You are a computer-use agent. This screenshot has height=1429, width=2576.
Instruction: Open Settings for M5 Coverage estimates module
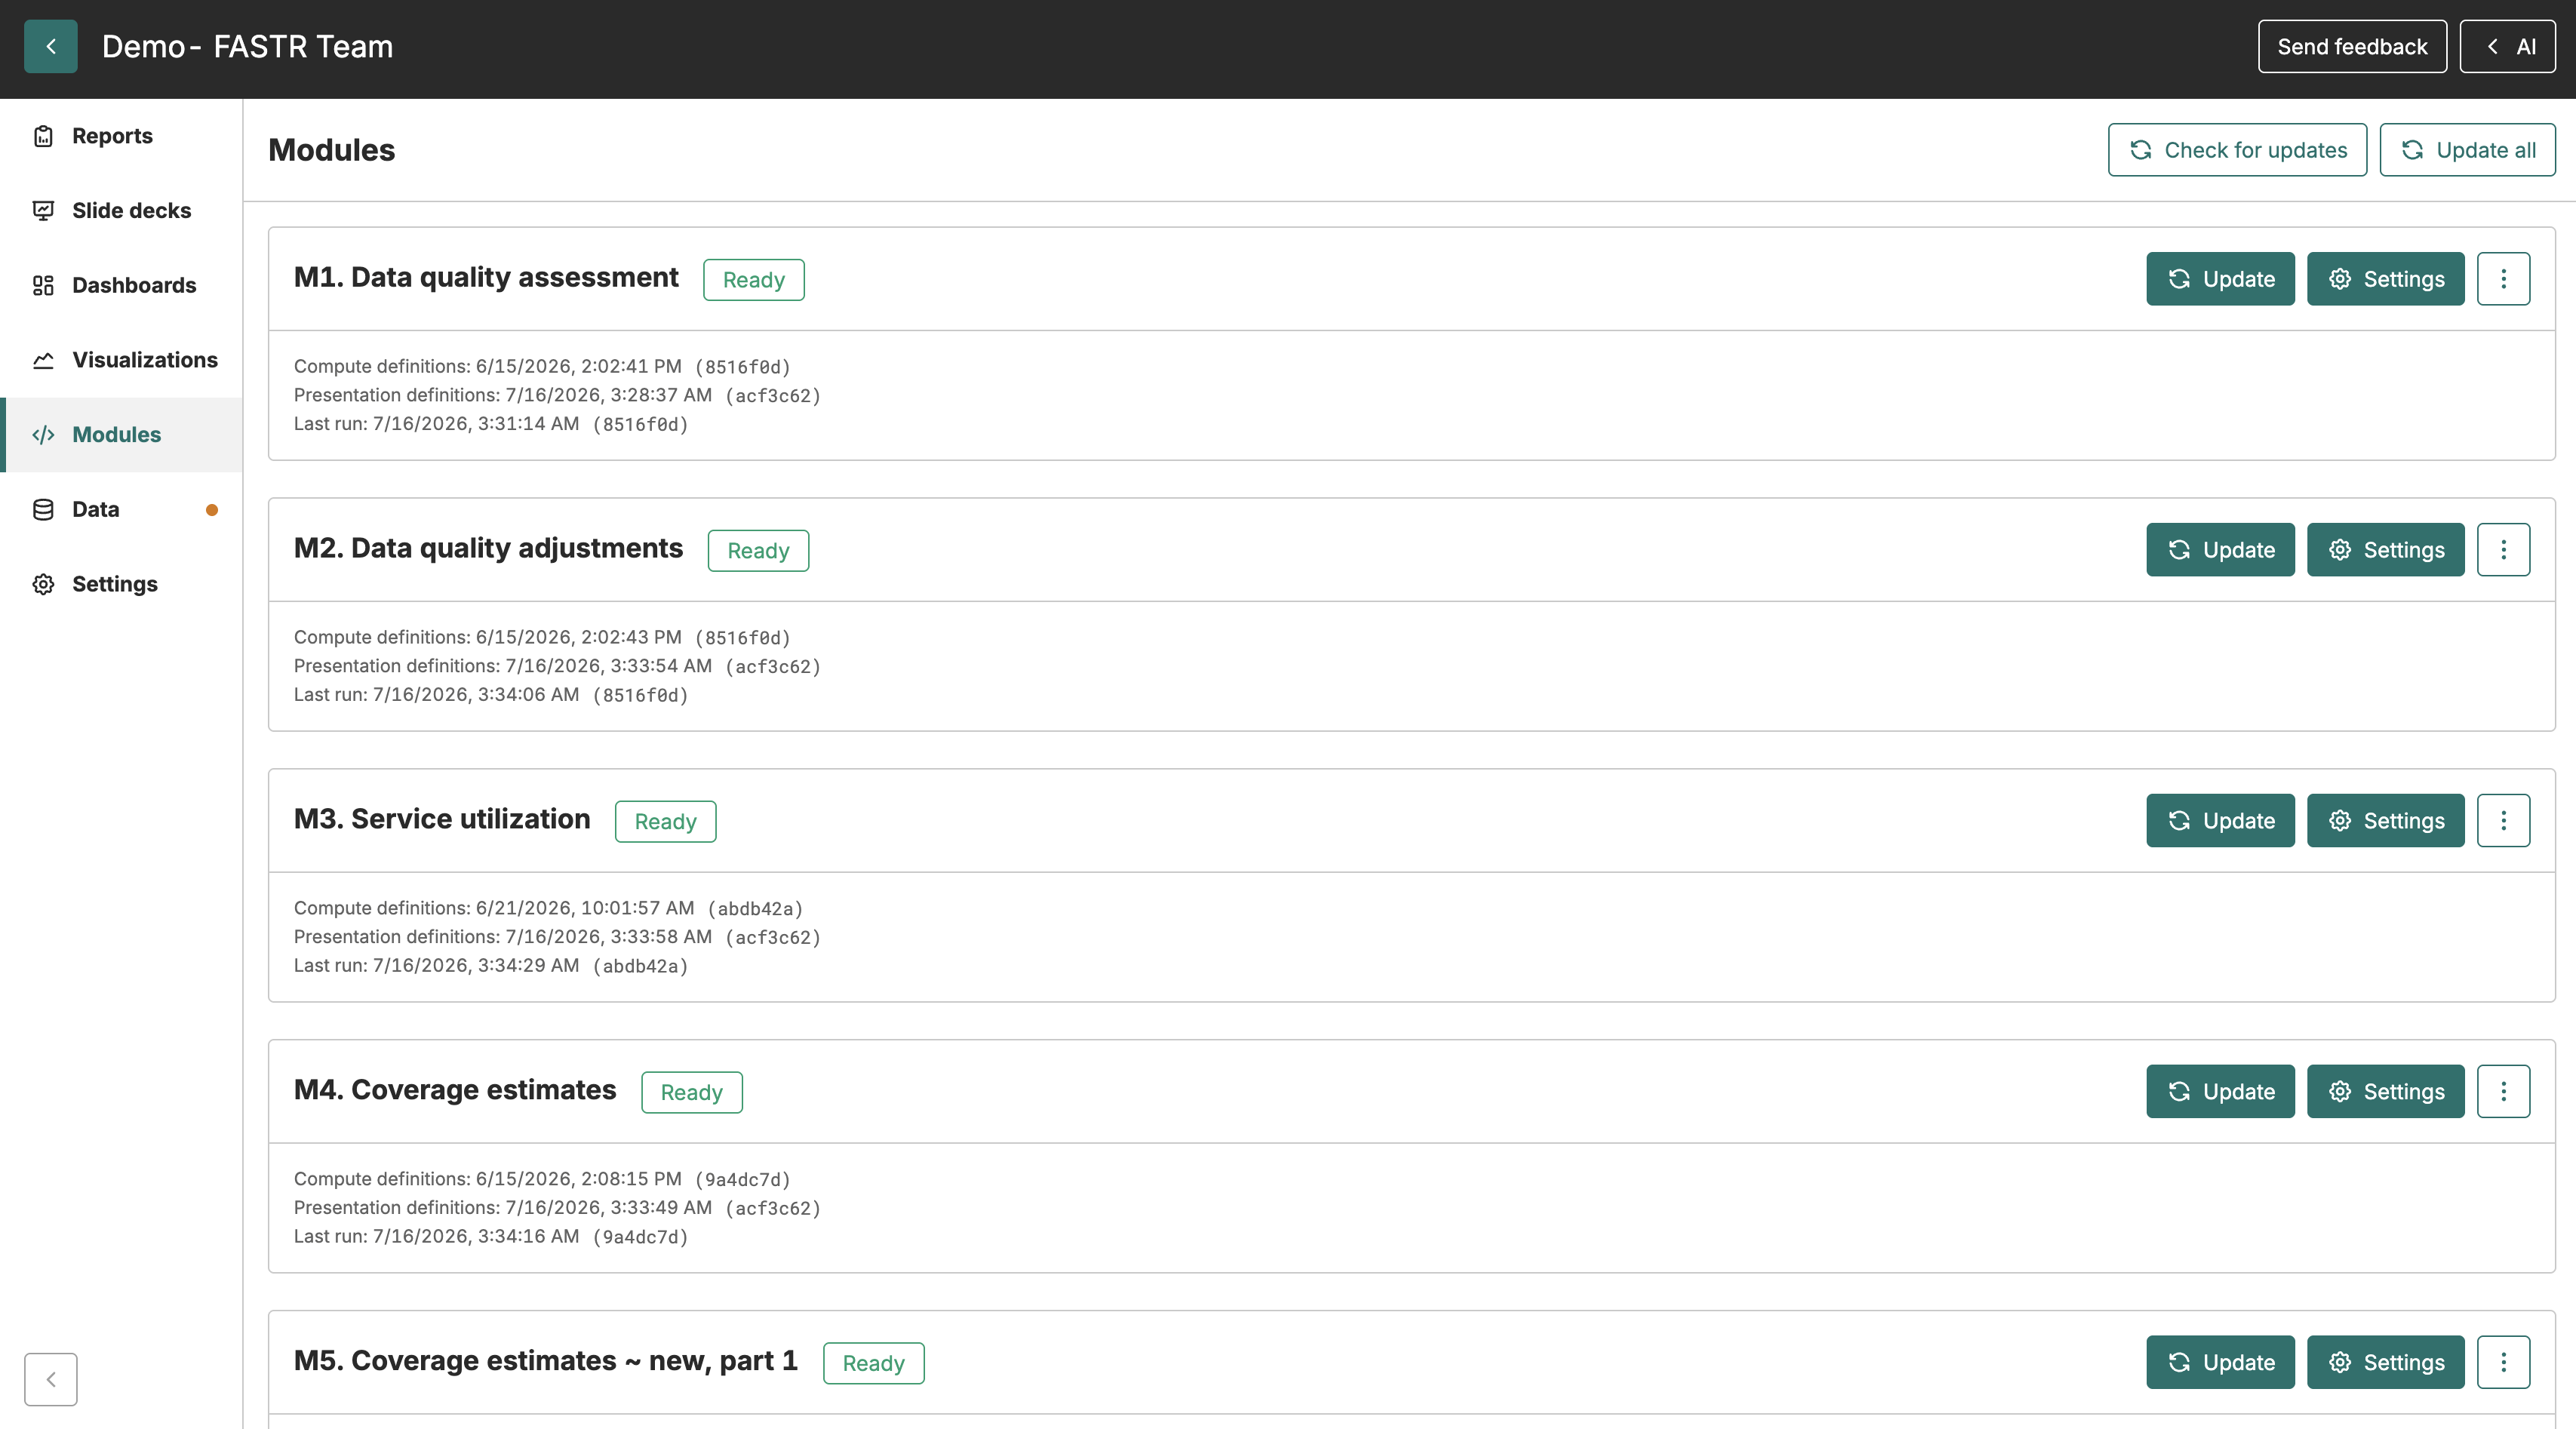(x=2385, y=1362)
